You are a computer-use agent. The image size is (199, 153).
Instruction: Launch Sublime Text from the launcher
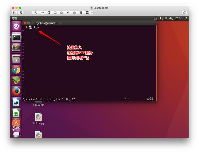(16, 48)
